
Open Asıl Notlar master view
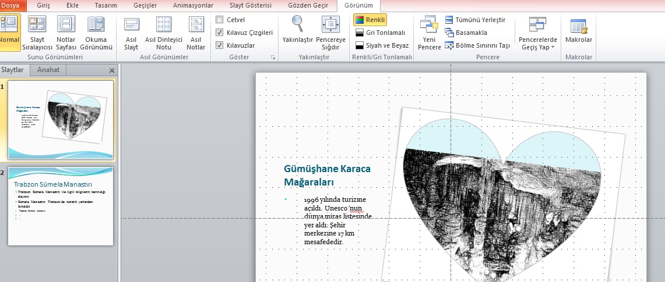point(196,32)
